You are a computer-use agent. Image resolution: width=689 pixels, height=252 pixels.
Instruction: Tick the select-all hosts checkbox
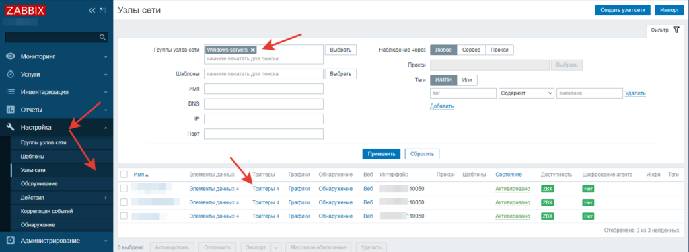(124, 174)
